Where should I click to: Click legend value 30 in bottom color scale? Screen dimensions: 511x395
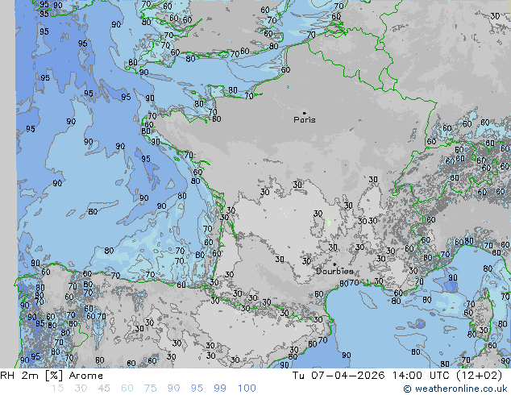[x=81, y=389]
